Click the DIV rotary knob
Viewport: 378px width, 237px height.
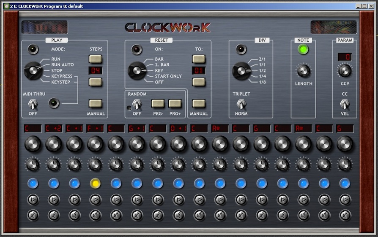(x=241, y=71)
